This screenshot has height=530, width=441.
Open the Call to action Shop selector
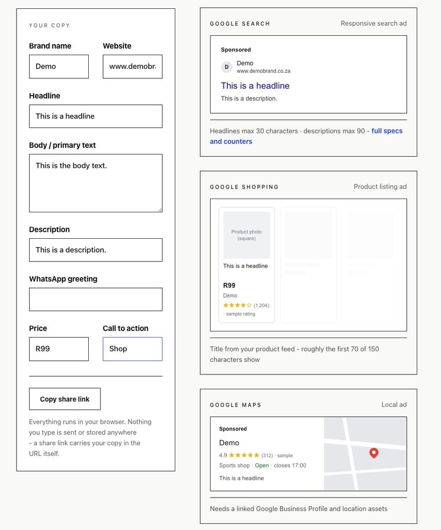coord(132,349)
